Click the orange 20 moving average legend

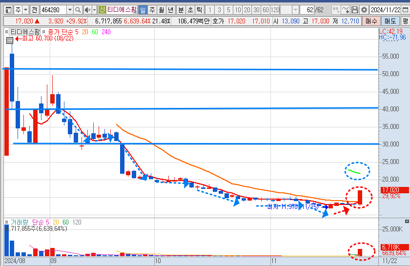(x=85, y=32)
